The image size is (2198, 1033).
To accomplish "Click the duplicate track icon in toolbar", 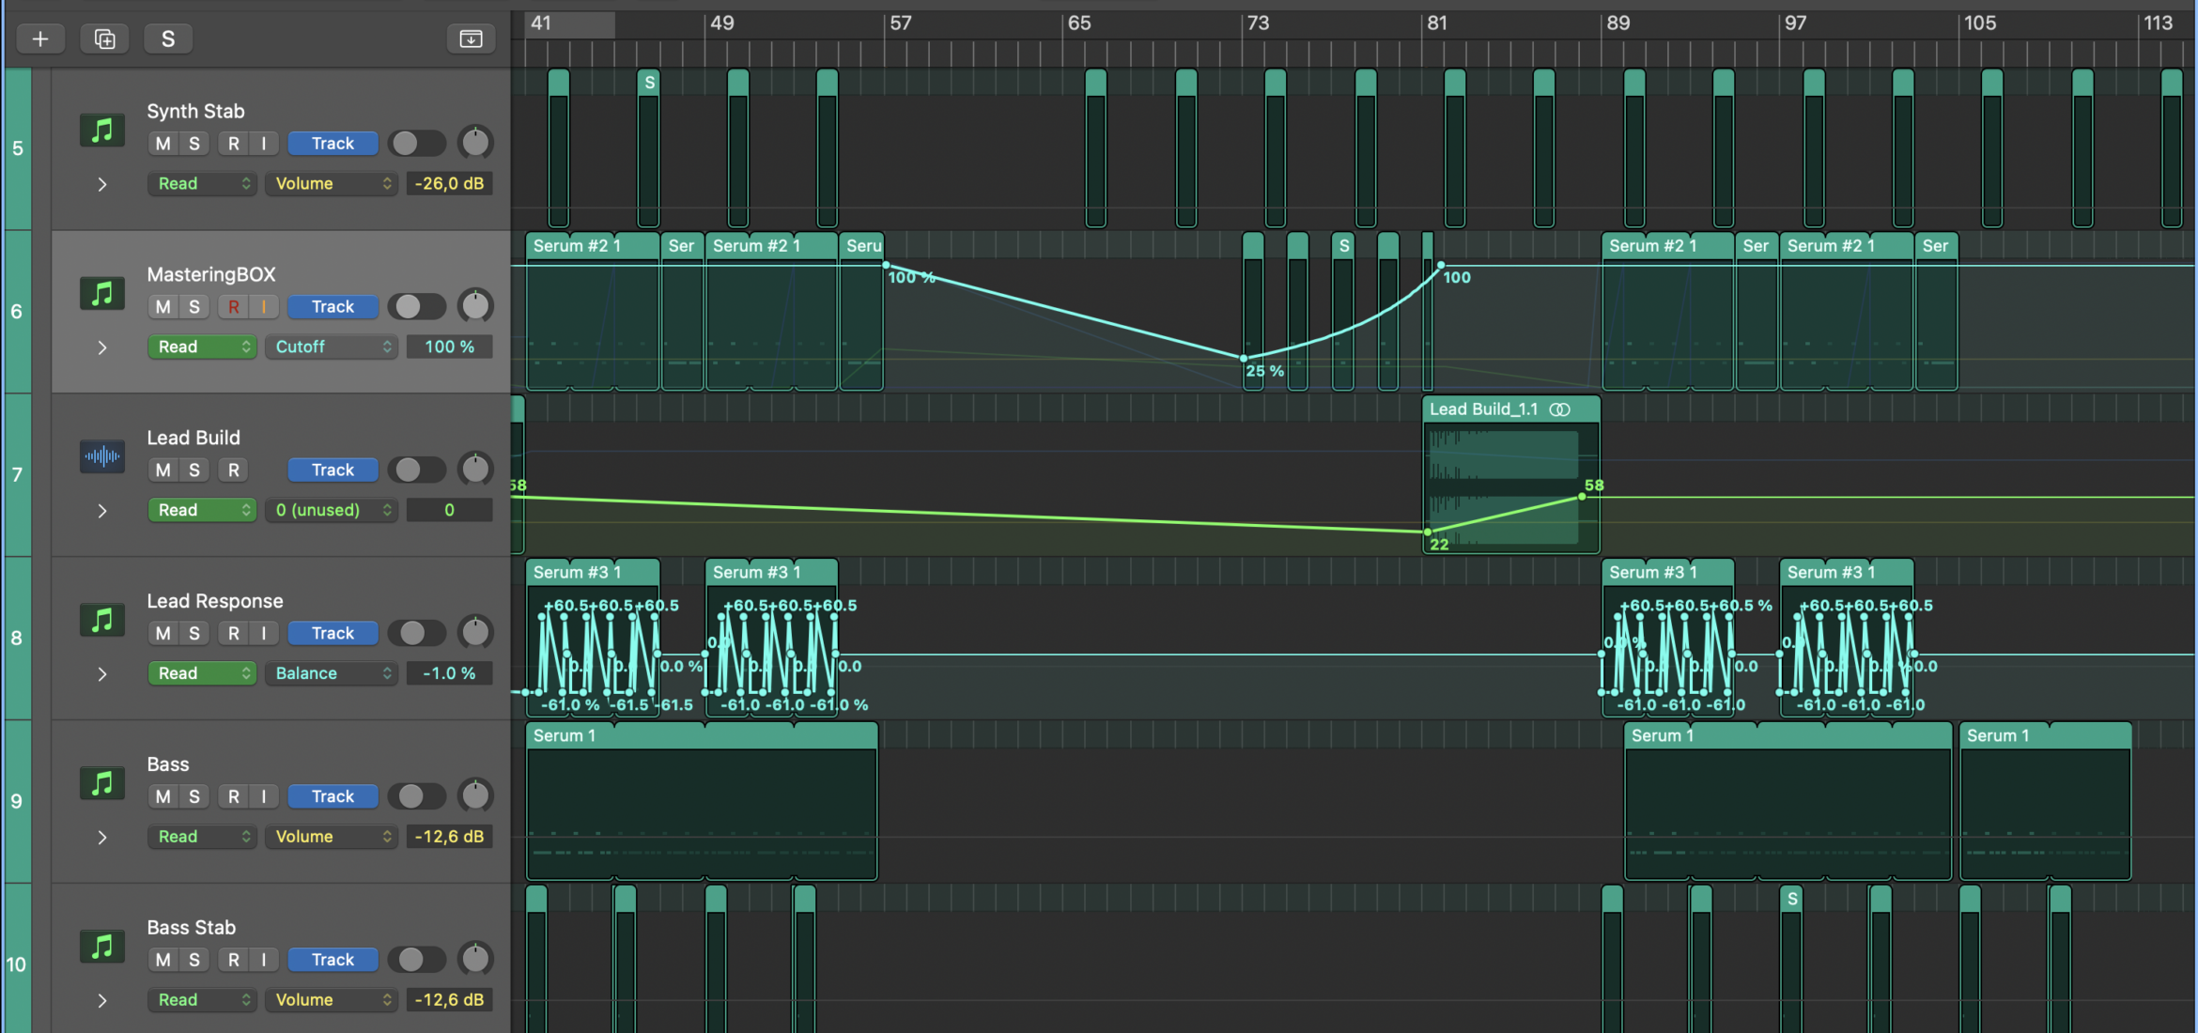I will point(104,39).
